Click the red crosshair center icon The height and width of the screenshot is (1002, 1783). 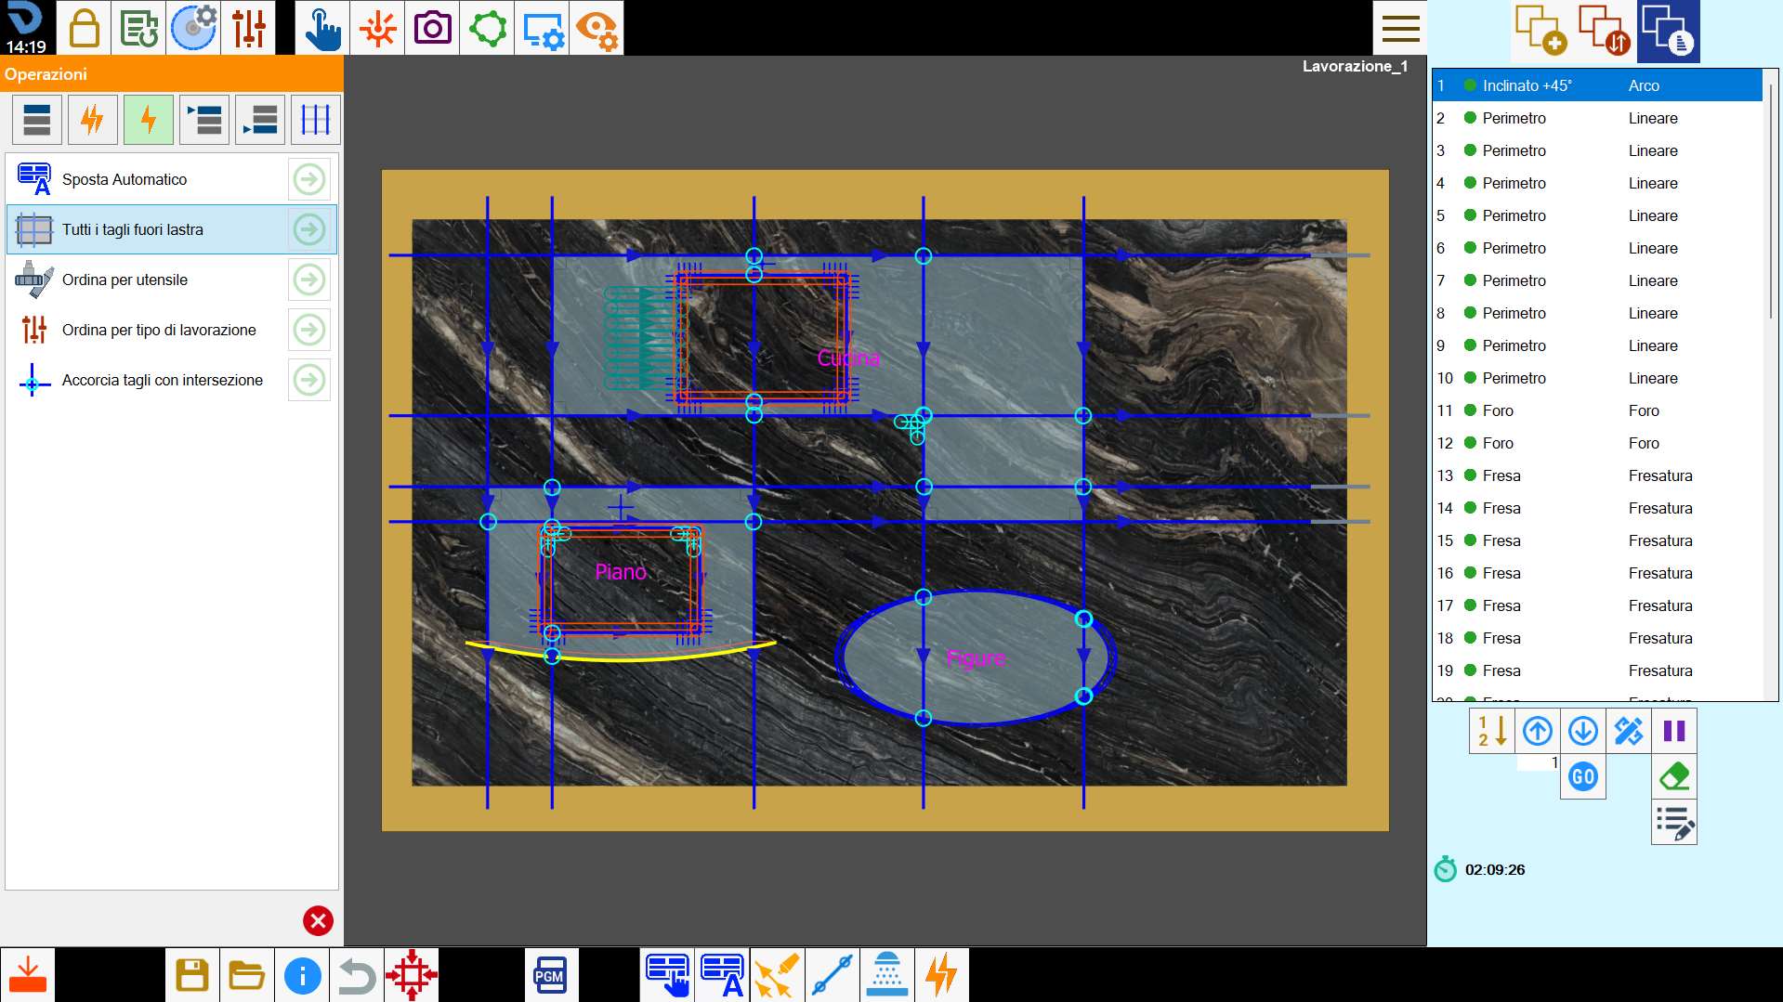(412, 975)
